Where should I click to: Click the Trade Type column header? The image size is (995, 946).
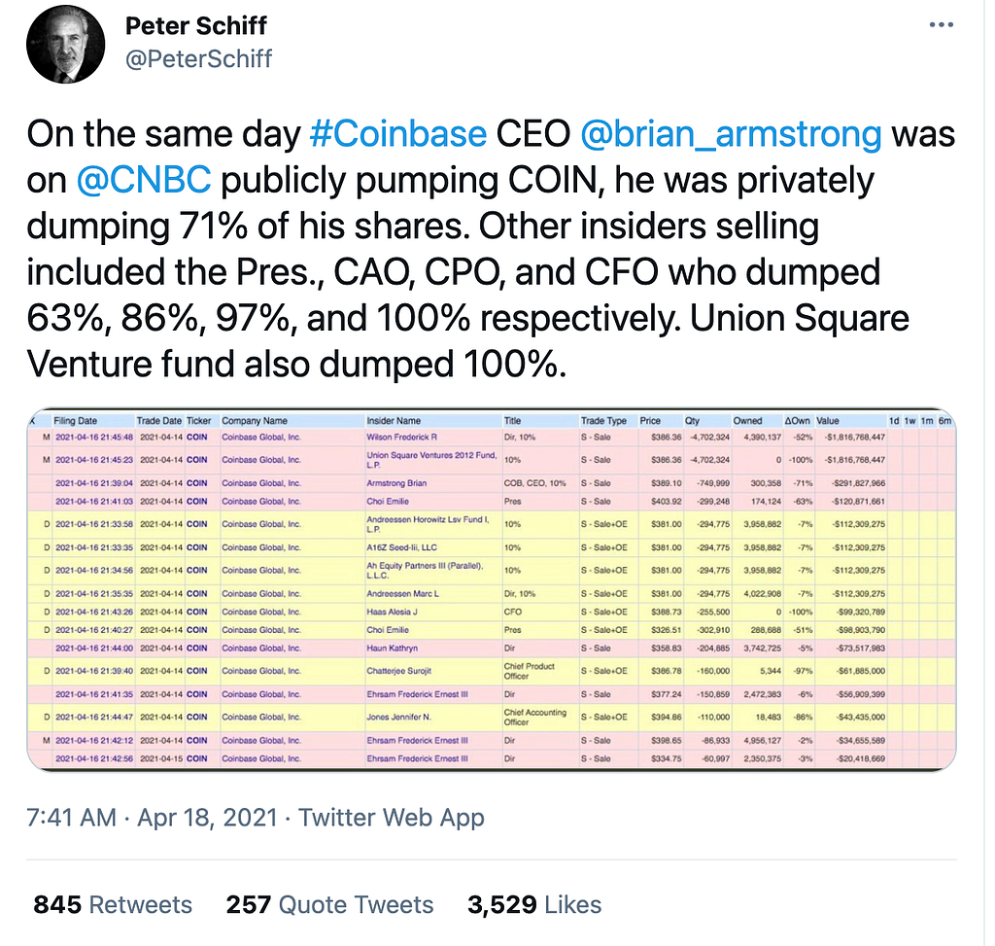[603, 421]
